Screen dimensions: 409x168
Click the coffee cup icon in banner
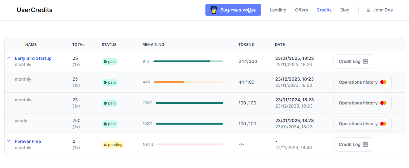click(x=214, y=10)
